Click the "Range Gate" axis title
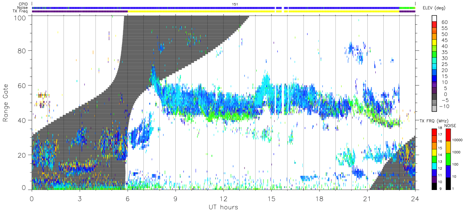The image size is (467, 215). click(6, 103)
